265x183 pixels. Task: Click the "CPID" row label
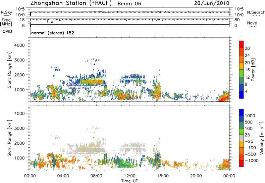(7, 31)
